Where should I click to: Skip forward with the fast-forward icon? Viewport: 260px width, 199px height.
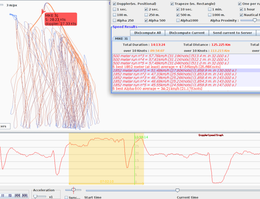coord(25,196)
